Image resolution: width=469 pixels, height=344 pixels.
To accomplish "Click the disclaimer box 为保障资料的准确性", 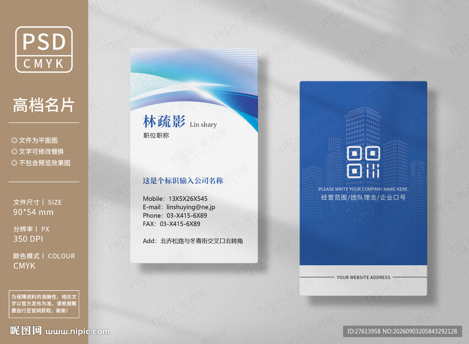I will [44, 304].
